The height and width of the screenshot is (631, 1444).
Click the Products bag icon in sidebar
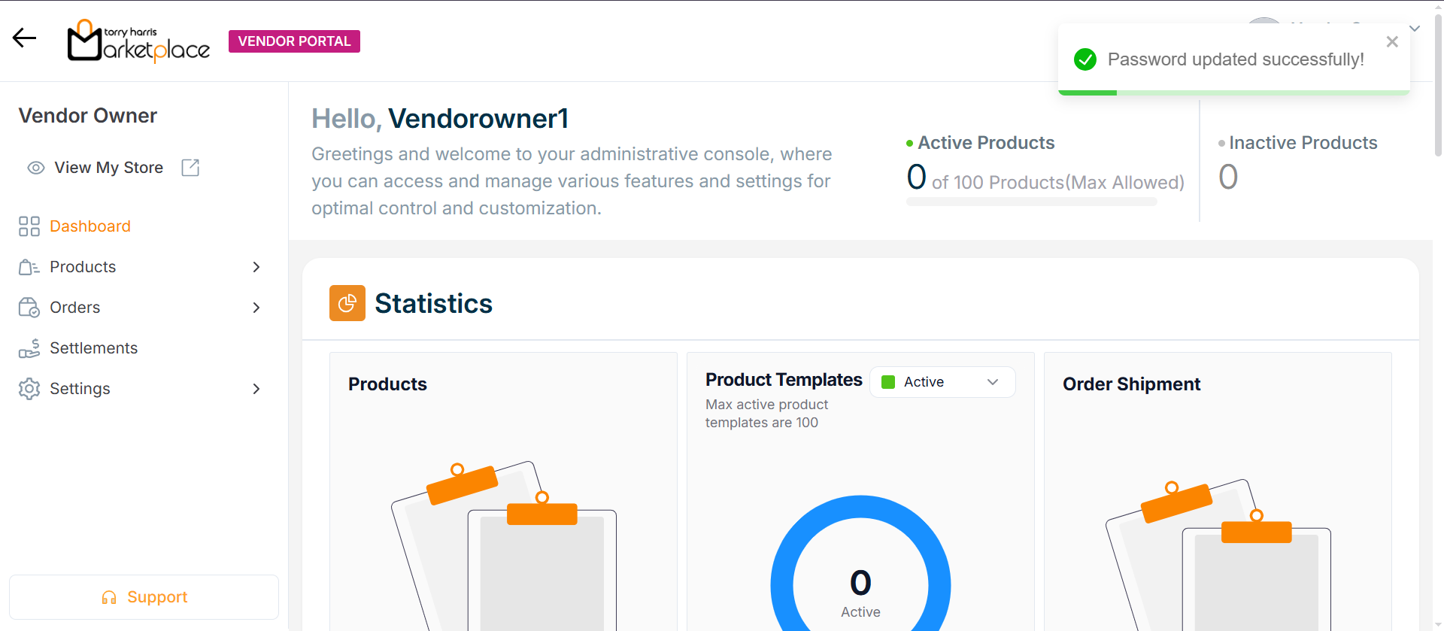[29, 267]
